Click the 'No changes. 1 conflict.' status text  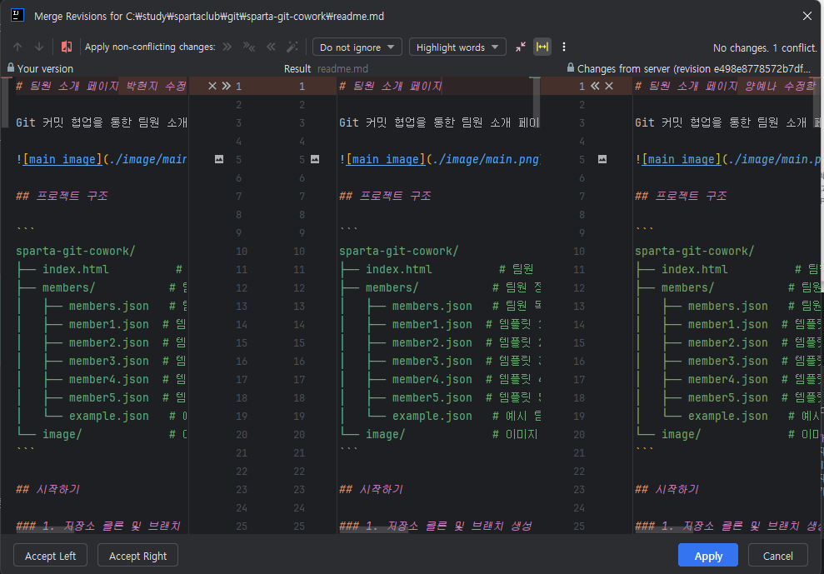[x=765, y=47]
